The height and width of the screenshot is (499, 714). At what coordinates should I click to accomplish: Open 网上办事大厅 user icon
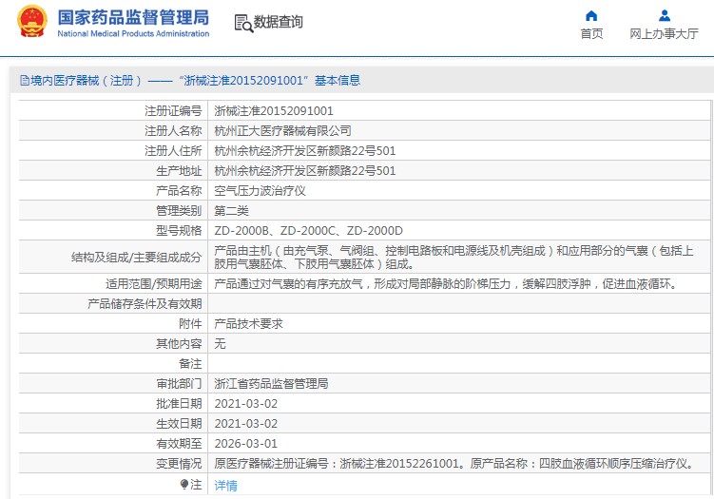[x=665, y=16]
